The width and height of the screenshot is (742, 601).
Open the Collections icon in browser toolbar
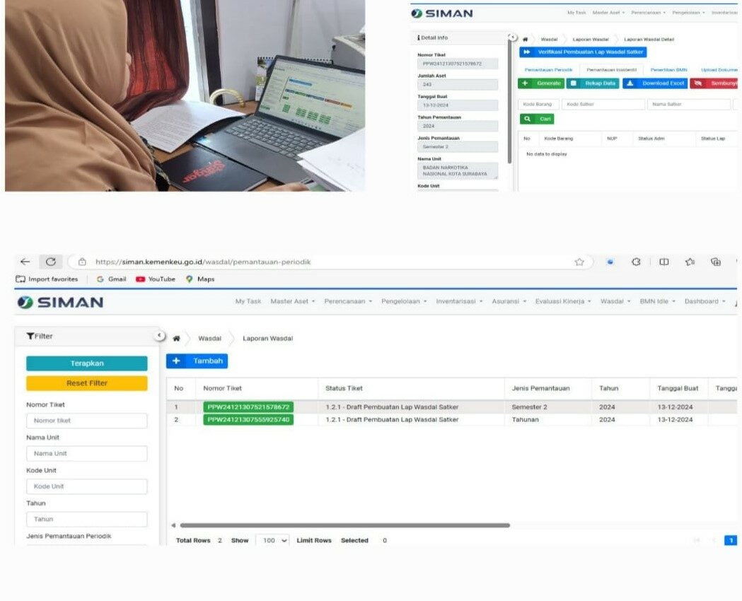tap(716, 262)
